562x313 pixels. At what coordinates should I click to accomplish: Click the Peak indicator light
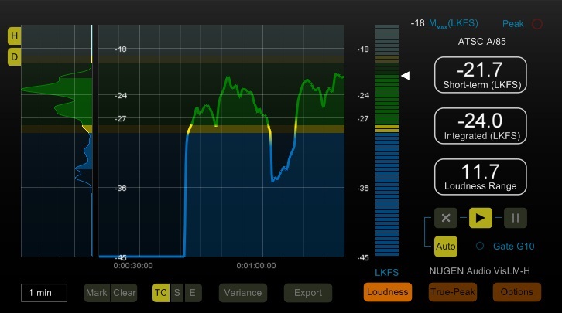[x=537, y=24]
